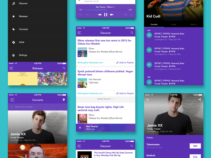Click the gear icon beside Settings
Screen dimensions: 211x158
(13, 55)
